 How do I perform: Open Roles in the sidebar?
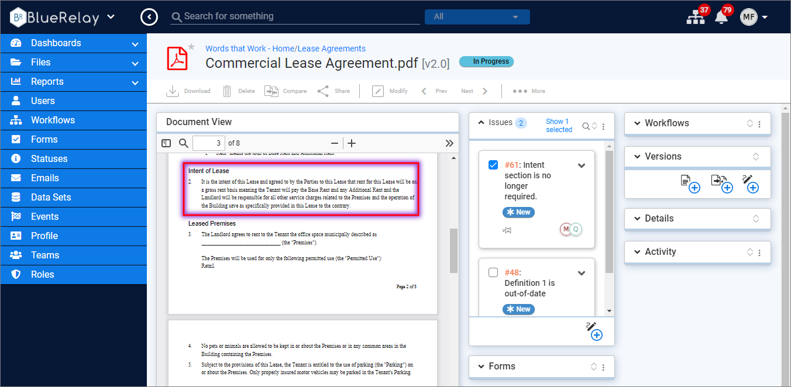point(73,275)
